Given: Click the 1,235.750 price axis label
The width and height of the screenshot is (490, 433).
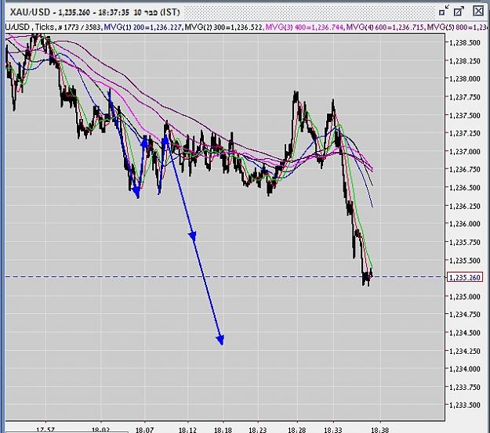Looking at the screenshot, I should click(x=465, y=242).
